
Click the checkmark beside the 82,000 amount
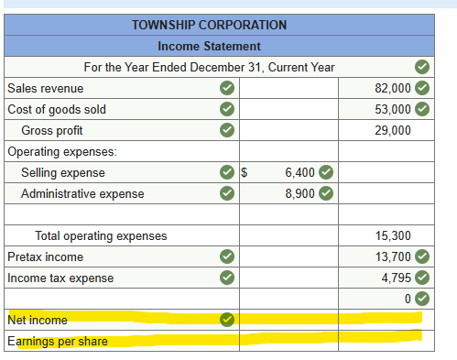coord(422,88)
